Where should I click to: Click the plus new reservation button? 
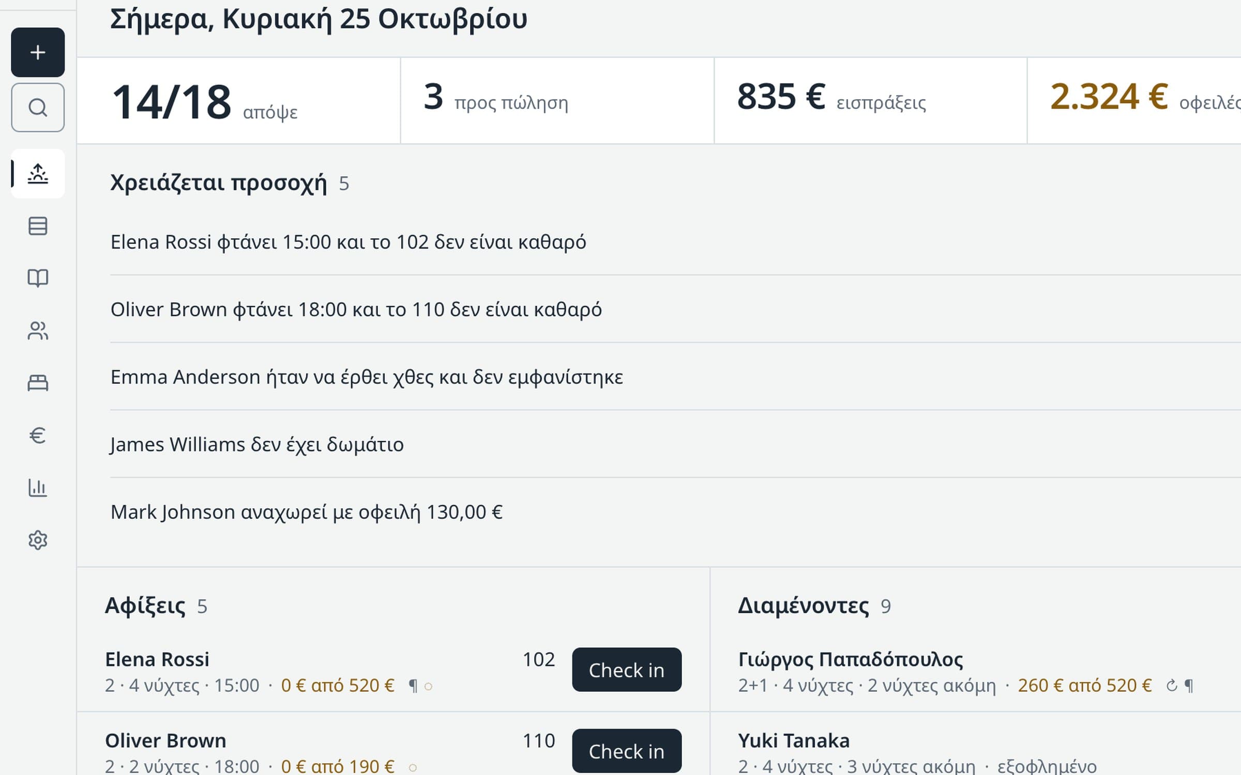(38, 52)
